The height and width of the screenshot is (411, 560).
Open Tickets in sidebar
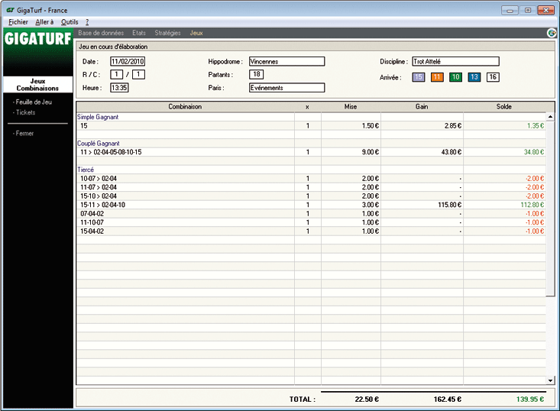[24, 112]
